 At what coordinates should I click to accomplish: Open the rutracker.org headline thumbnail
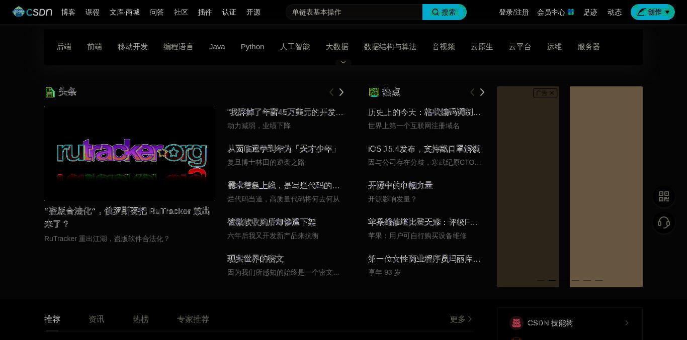(130, 154)
